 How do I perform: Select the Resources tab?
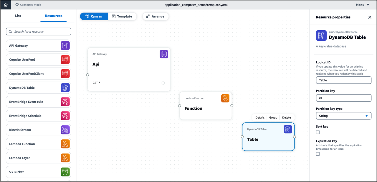pos(54,16)
